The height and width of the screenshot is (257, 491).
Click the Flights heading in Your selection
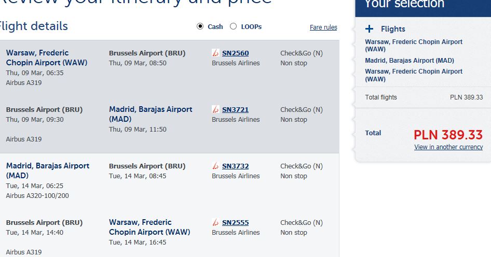click(x=393, y=29)
